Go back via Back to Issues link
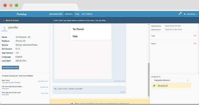 click(x=11, y=20)
